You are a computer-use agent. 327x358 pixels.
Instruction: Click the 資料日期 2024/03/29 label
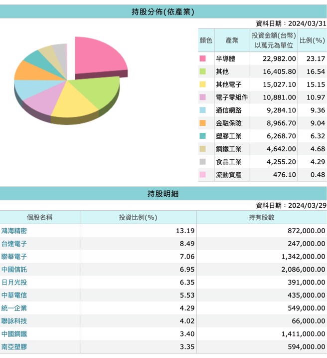291,205
